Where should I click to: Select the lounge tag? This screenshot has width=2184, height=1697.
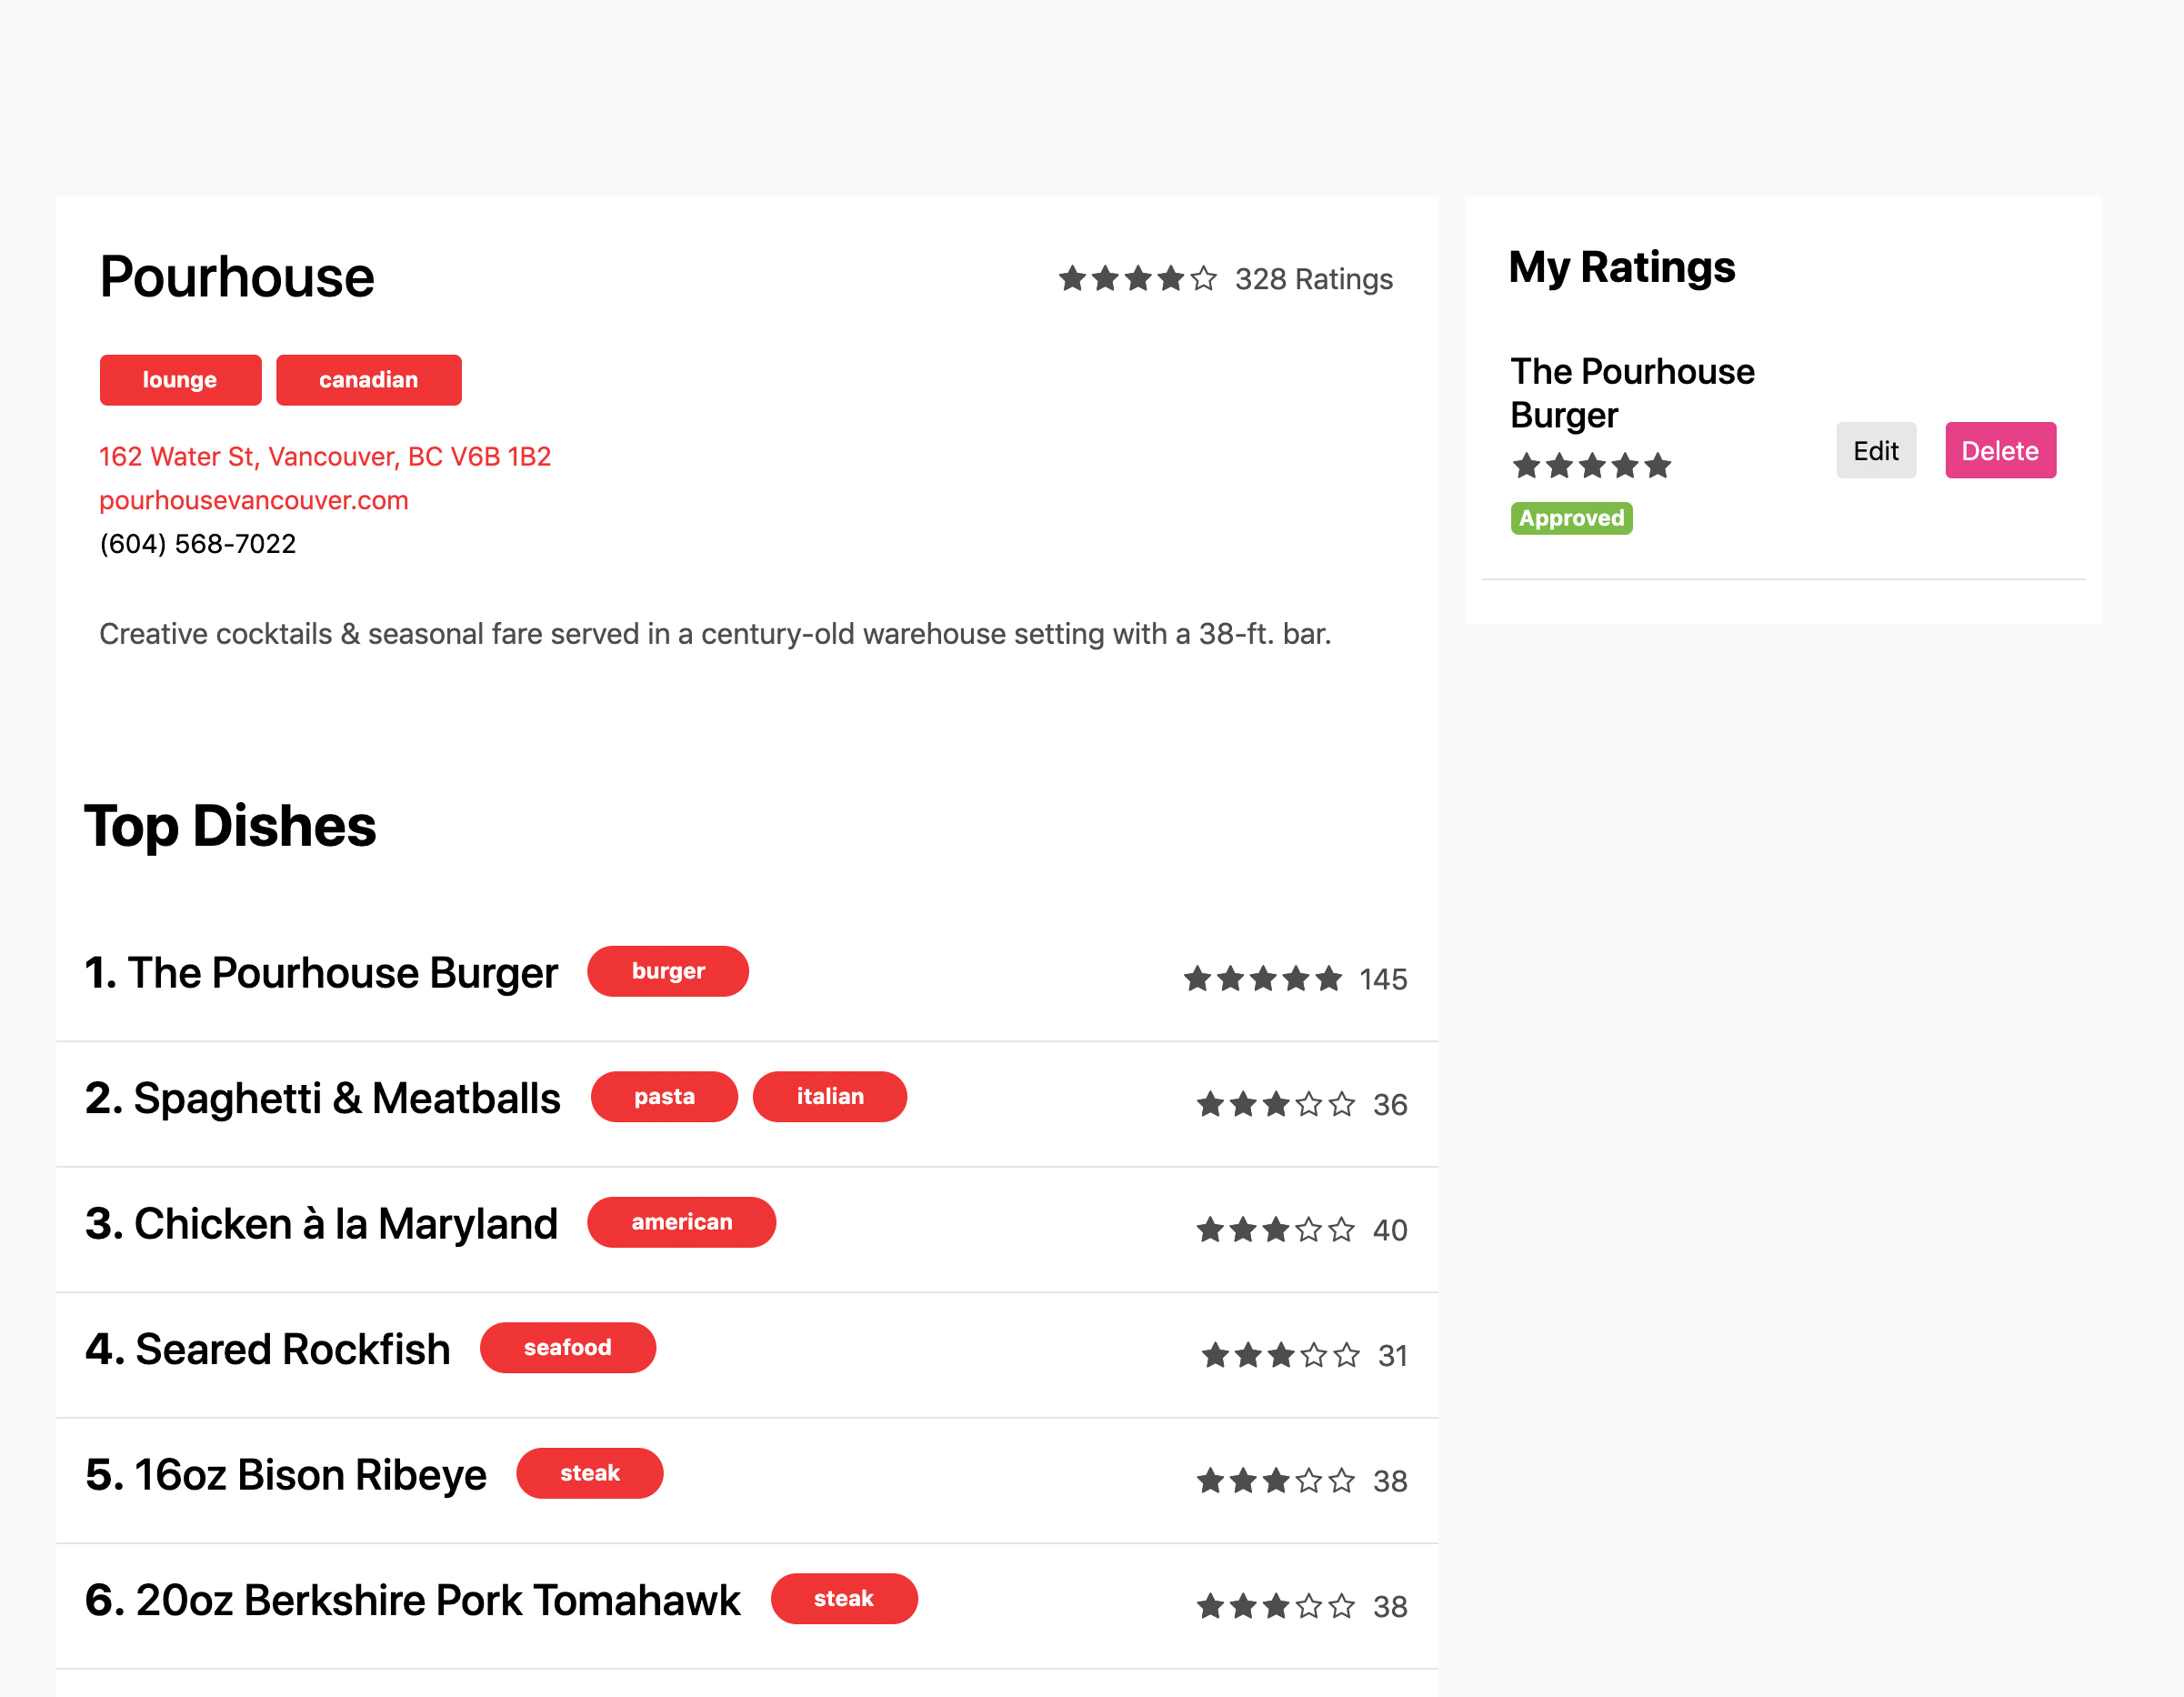click(x=180, y=380)
